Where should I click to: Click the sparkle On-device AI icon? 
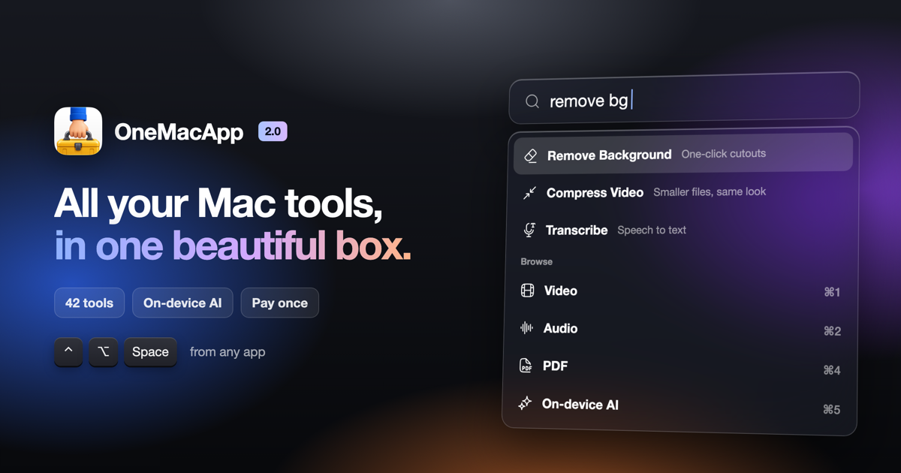click(x=525, y=404)
